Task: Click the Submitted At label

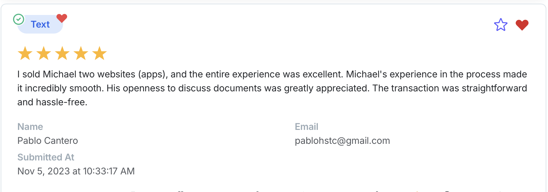Action: [x=46, y=157]
